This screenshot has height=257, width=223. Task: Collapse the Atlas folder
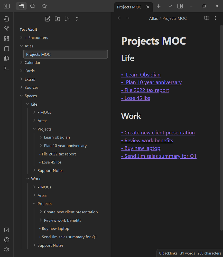click(22, 46)
